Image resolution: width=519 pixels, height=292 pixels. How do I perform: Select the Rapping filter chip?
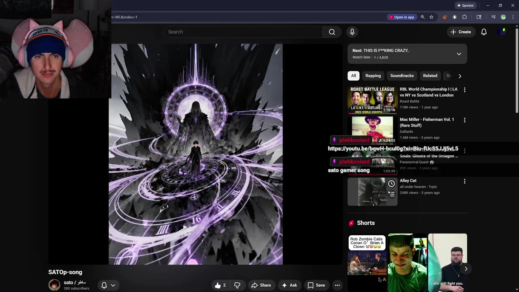373,76
